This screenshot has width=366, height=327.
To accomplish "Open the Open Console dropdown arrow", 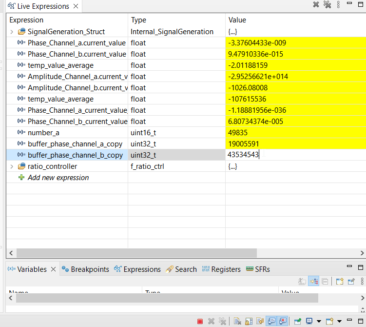I will pyautogui.click(x=339, y=322).
